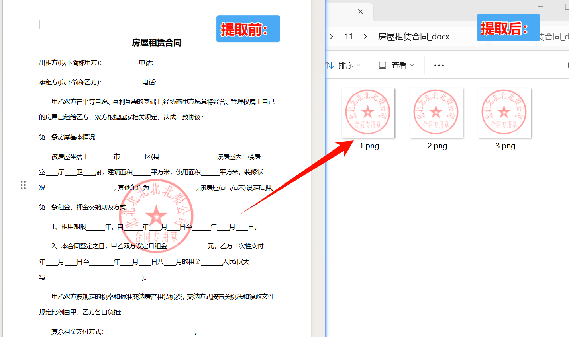The width and height of the screenshot is (569, 337).
Task: Select the stamp thumbnail 2.png
Action: pos(436,113)
